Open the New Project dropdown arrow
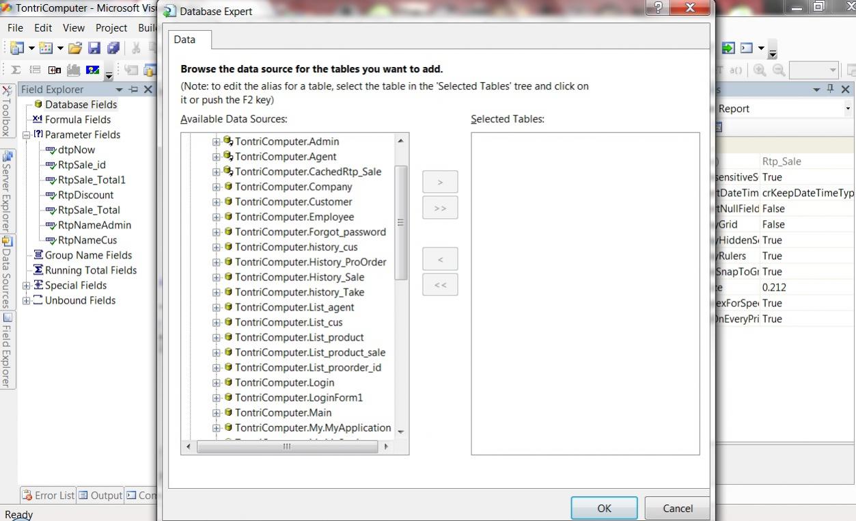The image size is (856, 521). click(x=31, y=49)
